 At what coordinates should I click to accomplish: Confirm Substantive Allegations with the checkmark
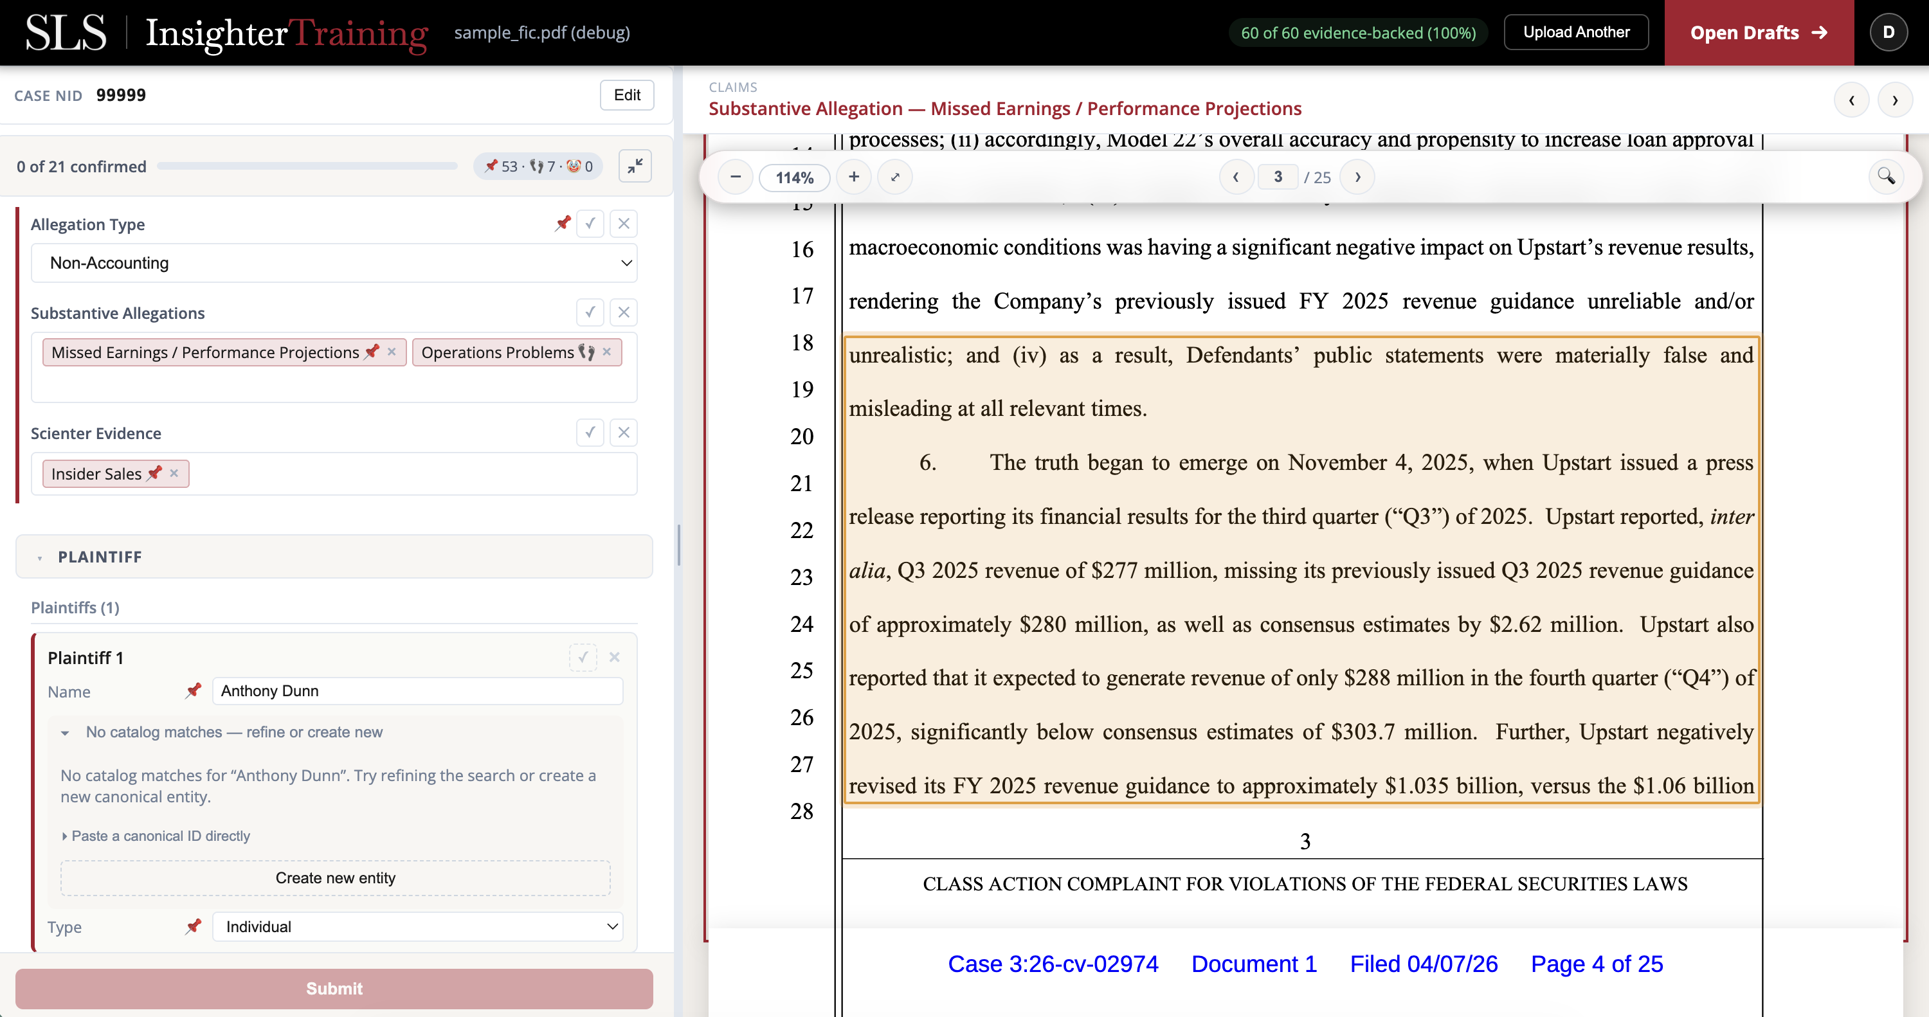coord(590,312)
